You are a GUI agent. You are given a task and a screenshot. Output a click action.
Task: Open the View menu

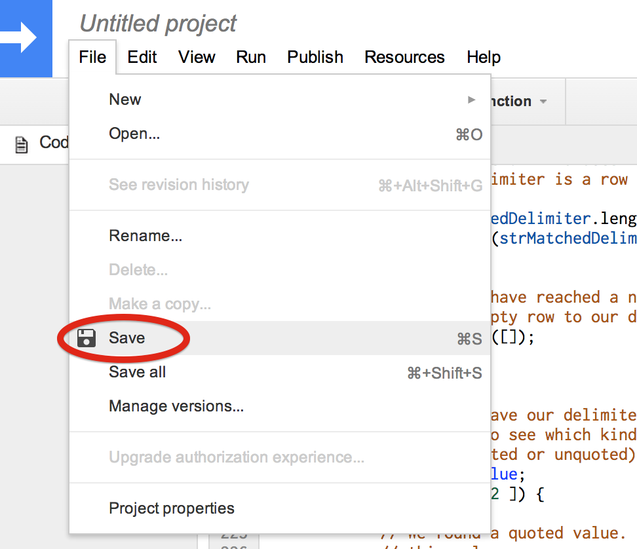[x=197, y=57]
